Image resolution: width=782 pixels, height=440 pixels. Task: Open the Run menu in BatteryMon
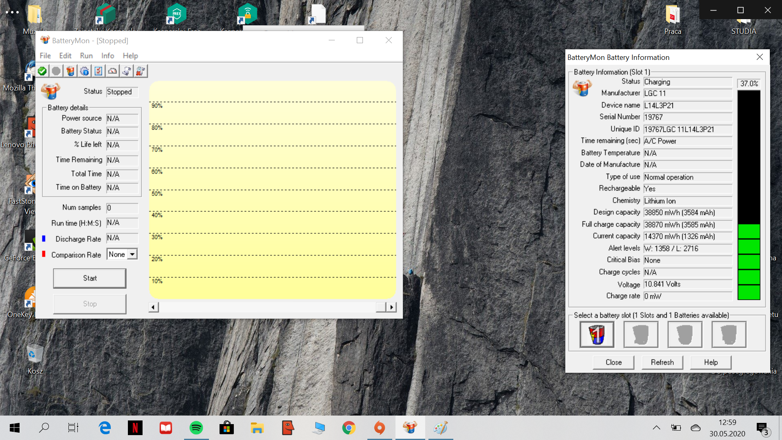pyautogui.click(x=86, y=55)
